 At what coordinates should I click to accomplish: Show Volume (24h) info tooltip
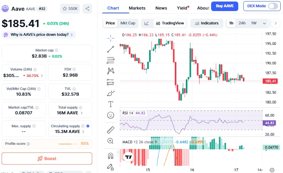click(x=35, y=69)
